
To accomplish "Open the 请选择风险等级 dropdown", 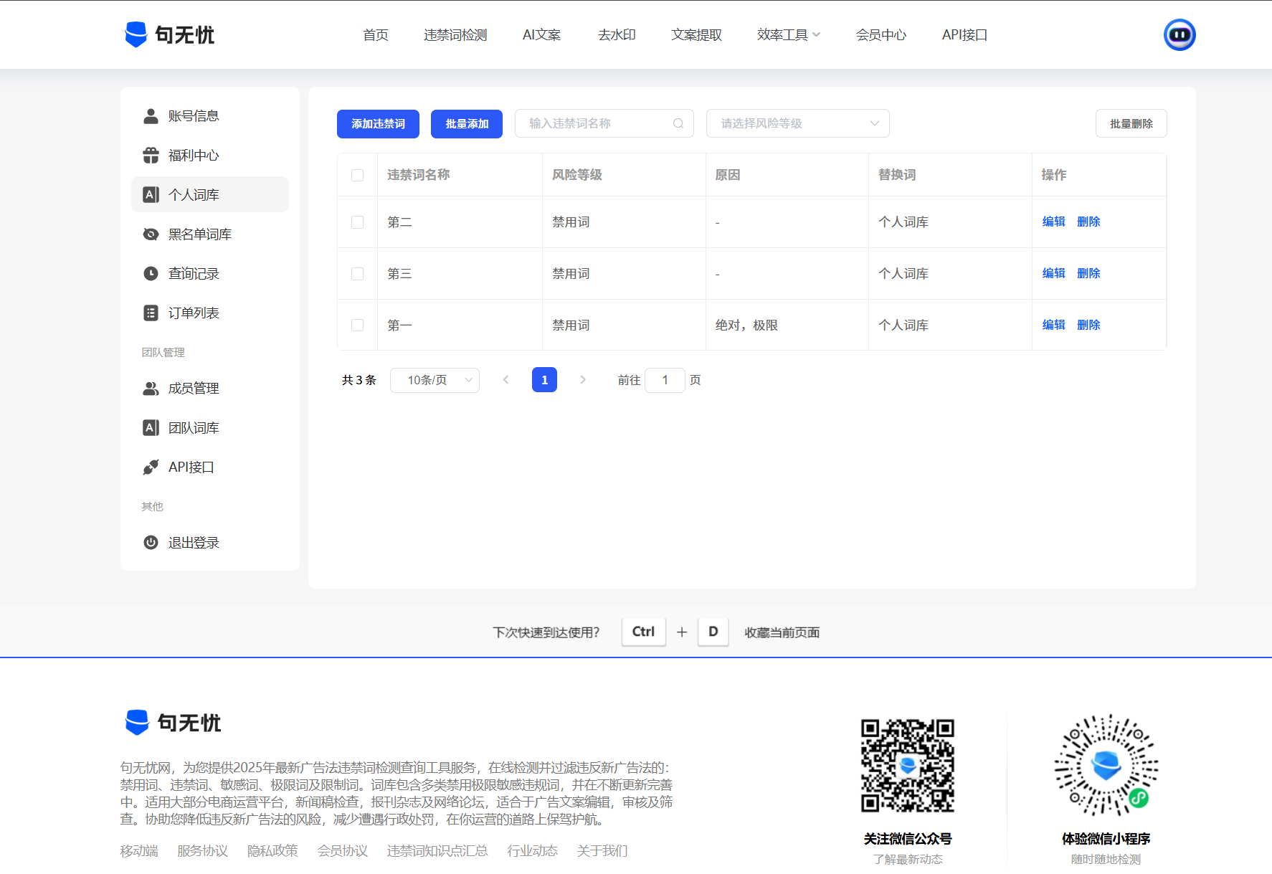I will (x=797, y=123).
